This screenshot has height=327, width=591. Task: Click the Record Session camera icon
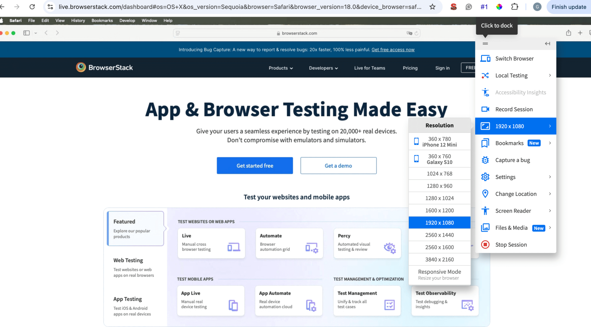[485, 109]
